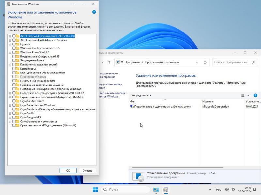Click search magnifier in Programs window
This screenshot has height=195, width=261.
click(253, 62)
